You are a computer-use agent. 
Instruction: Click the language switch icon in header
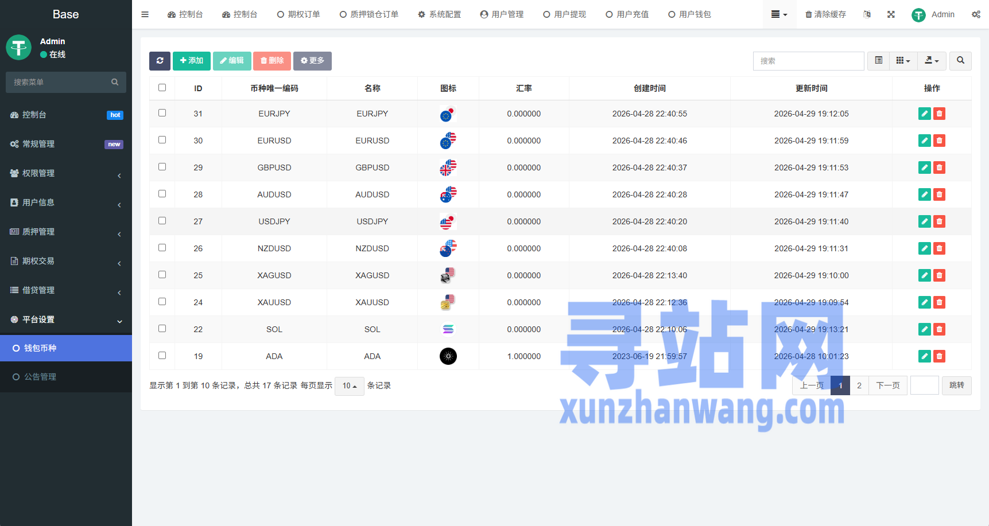pyautogui.click(x=867, y=14)
